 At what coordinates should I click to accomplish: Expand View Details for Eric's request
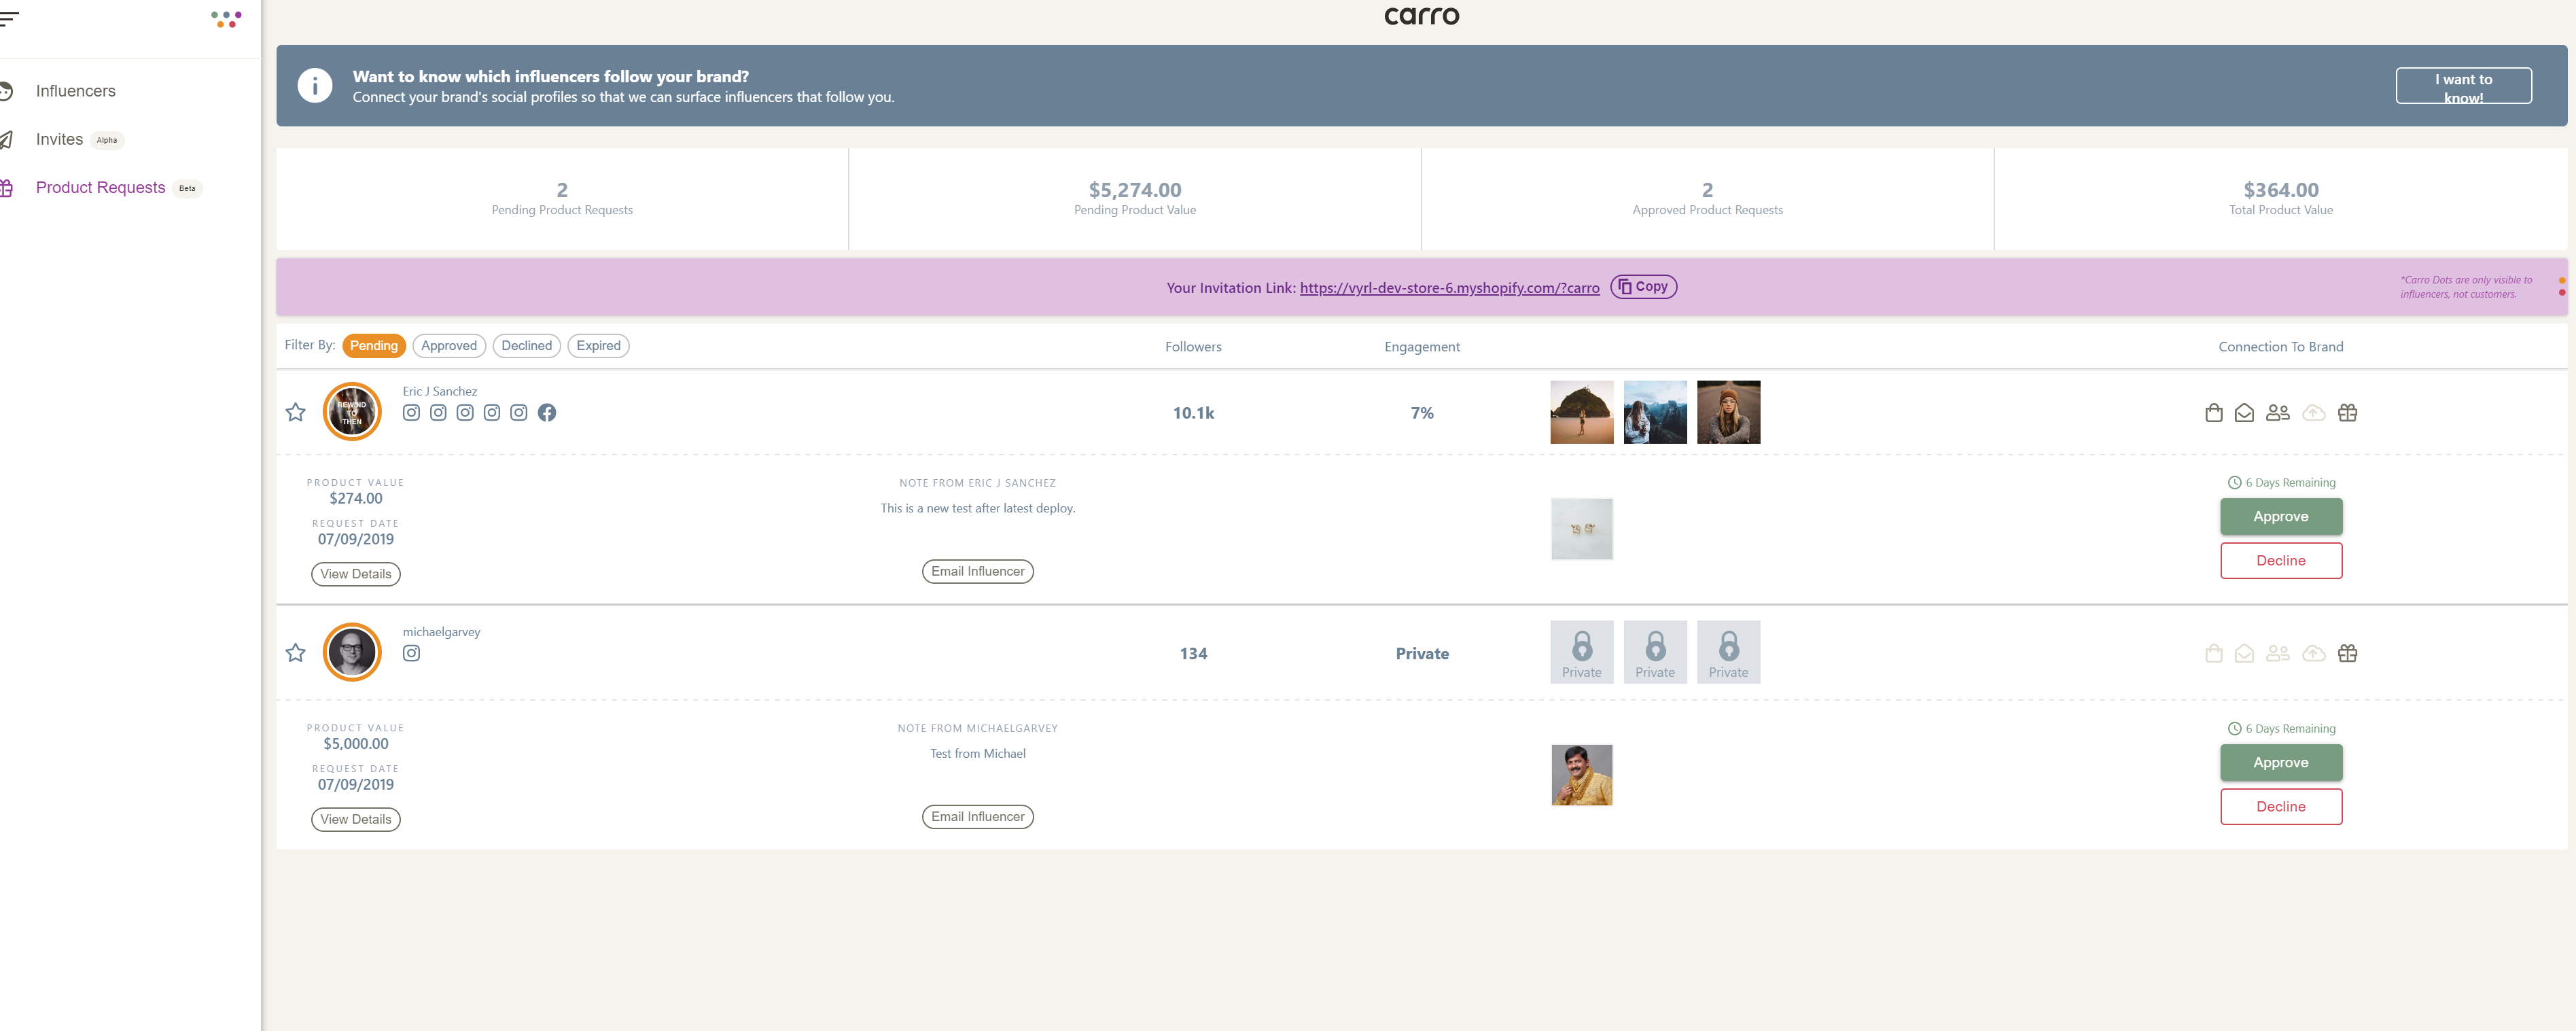point(355,574)
